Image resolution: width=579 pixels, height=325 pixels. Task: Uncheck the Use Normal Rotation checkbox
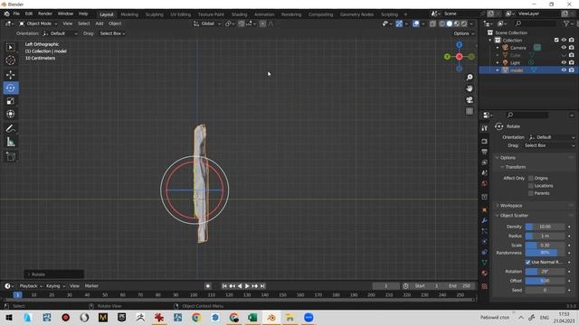pos(527,262)
